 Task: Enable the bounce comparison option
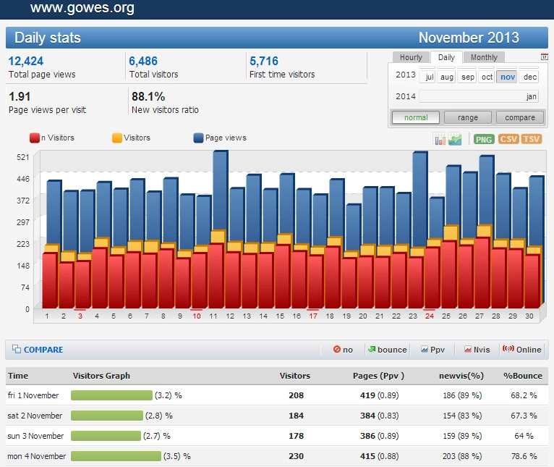click(387, 350)
